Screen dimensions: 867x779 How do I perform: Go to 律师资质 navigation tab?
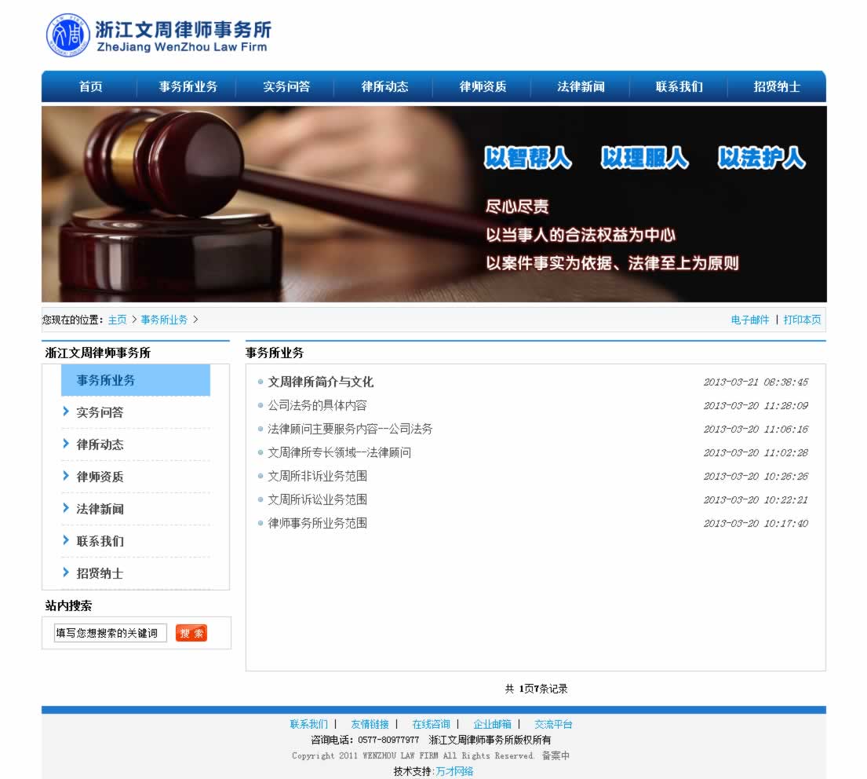click(483, 87)
